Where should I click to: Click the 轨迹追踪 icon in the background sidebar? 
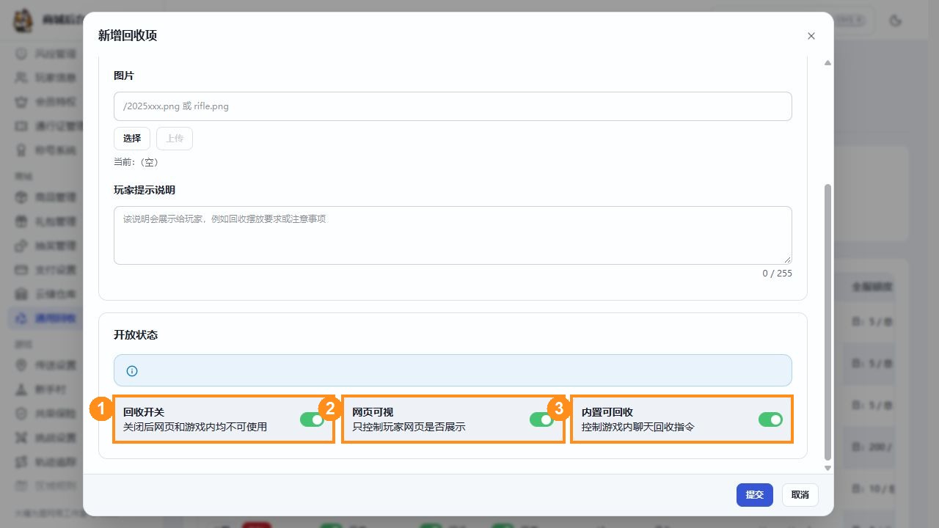(x=21, y=461)
